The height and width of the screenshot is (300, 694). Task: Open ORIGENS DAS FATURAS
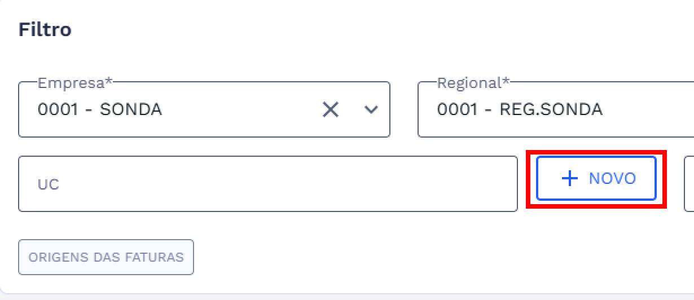106,257
